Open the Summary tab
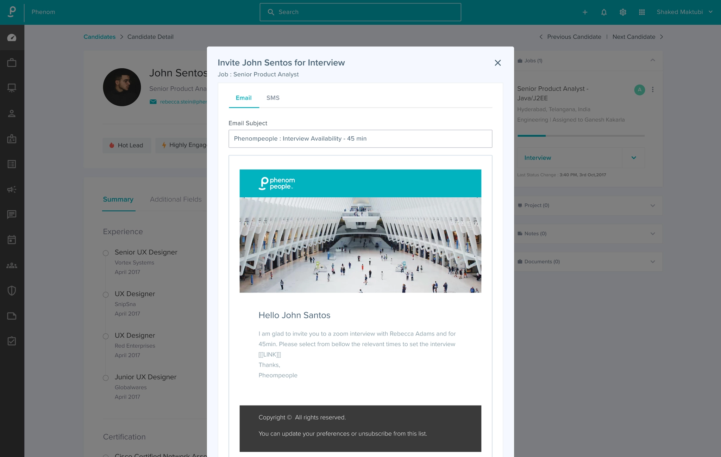This screenshot has height=457, width=721. (118, 199)
